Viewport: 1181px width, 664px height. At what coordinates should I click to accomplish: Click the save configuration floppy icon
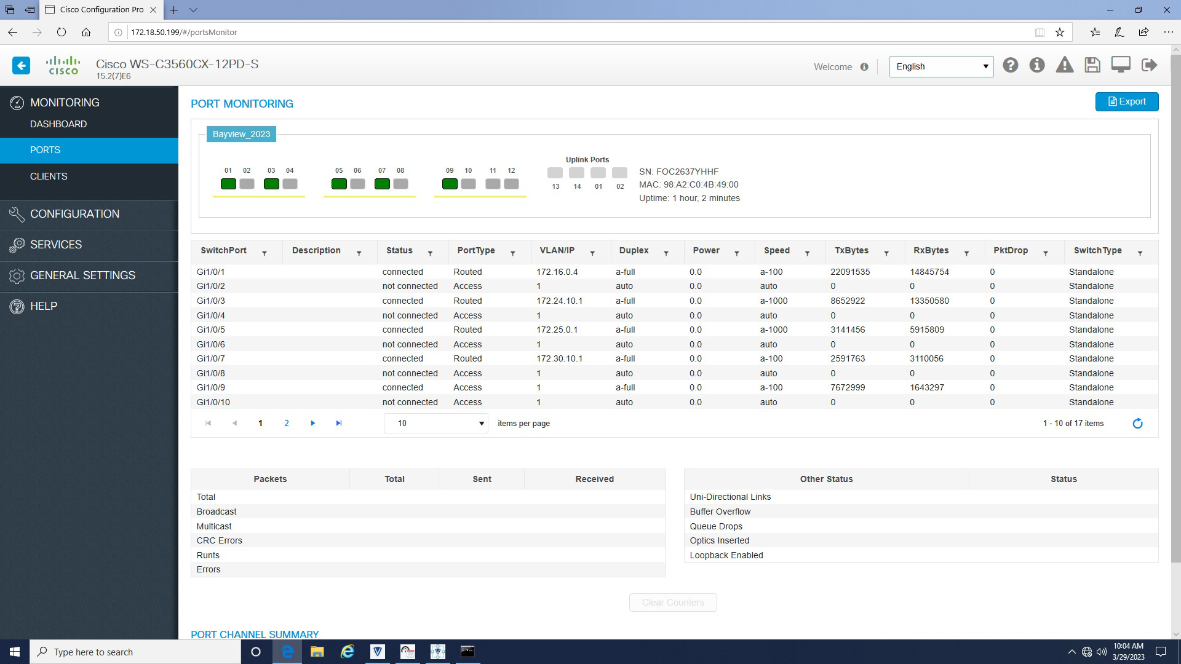[x=1092, y=65]
